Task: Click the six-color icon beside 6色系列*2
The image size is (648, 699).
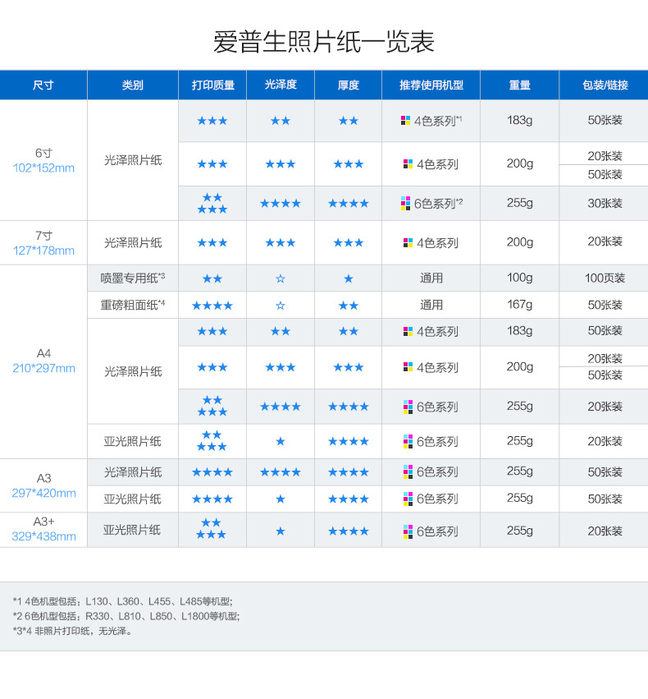Action: [405, 203]
